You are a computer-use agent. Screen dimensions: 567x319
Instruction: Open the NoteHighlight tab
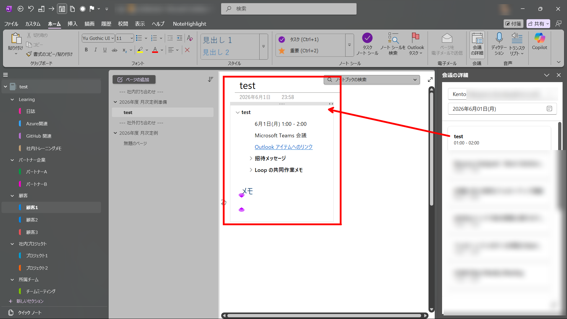click(x=190, y=24)
